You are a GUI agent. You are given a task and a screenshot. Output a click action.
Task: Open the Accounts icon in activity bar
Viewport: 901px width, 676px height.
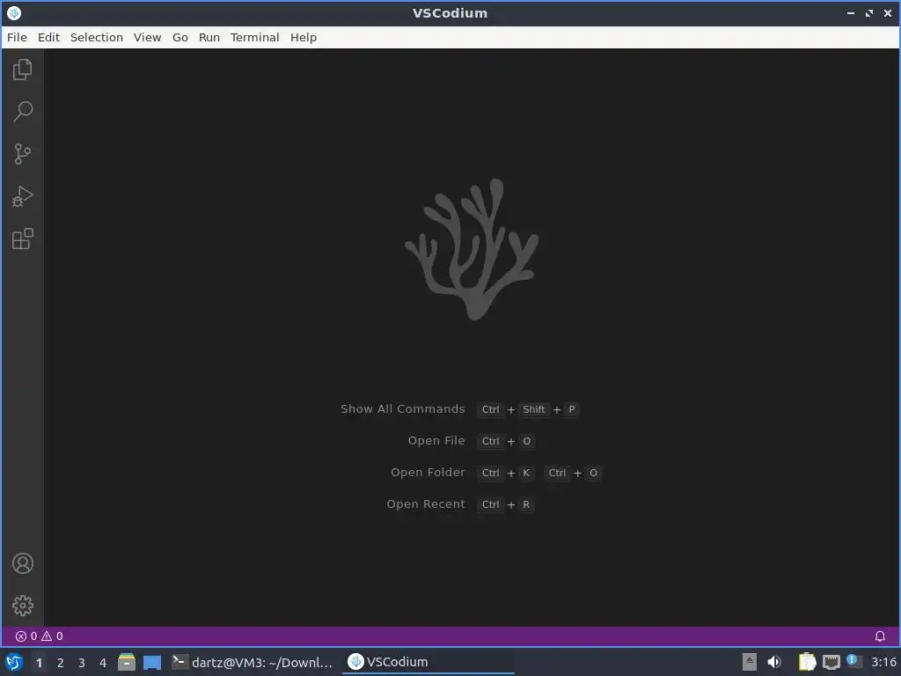tap(22, 563)
